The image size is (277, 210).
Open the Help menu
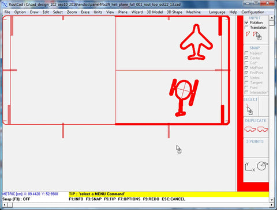click(x=233, y=12)
